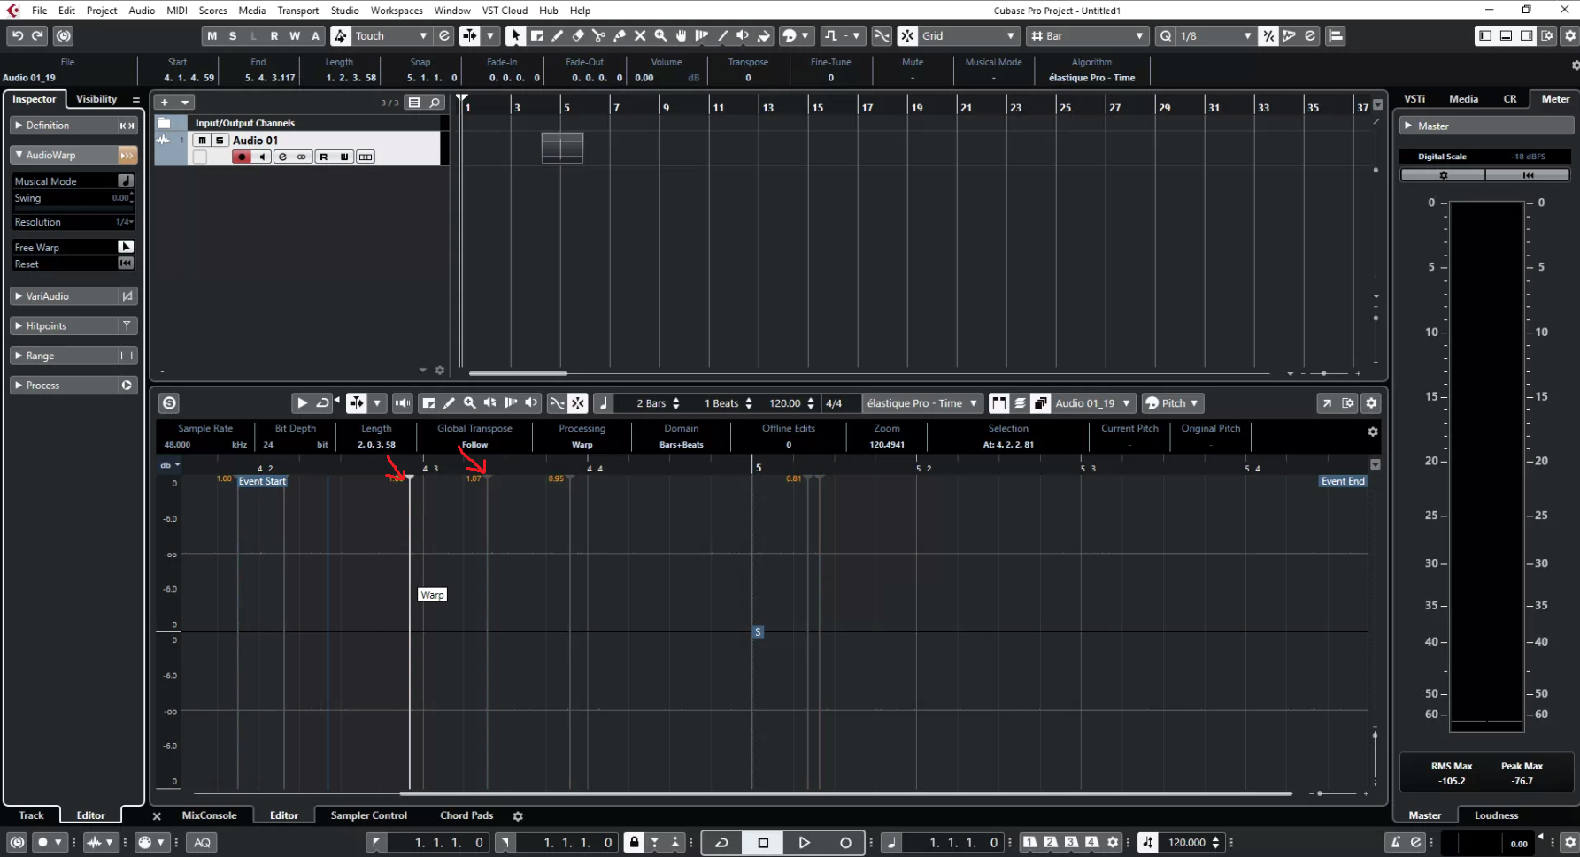Open the Media tab in right zone

(1463, 99)
